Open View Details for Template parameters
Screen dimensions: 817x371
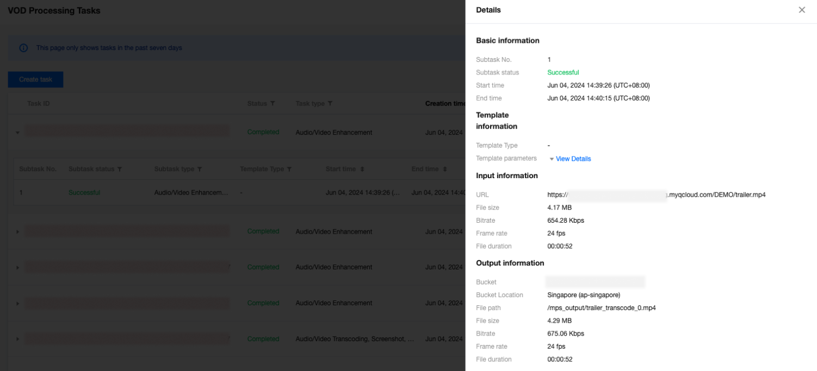pos(573,159)
